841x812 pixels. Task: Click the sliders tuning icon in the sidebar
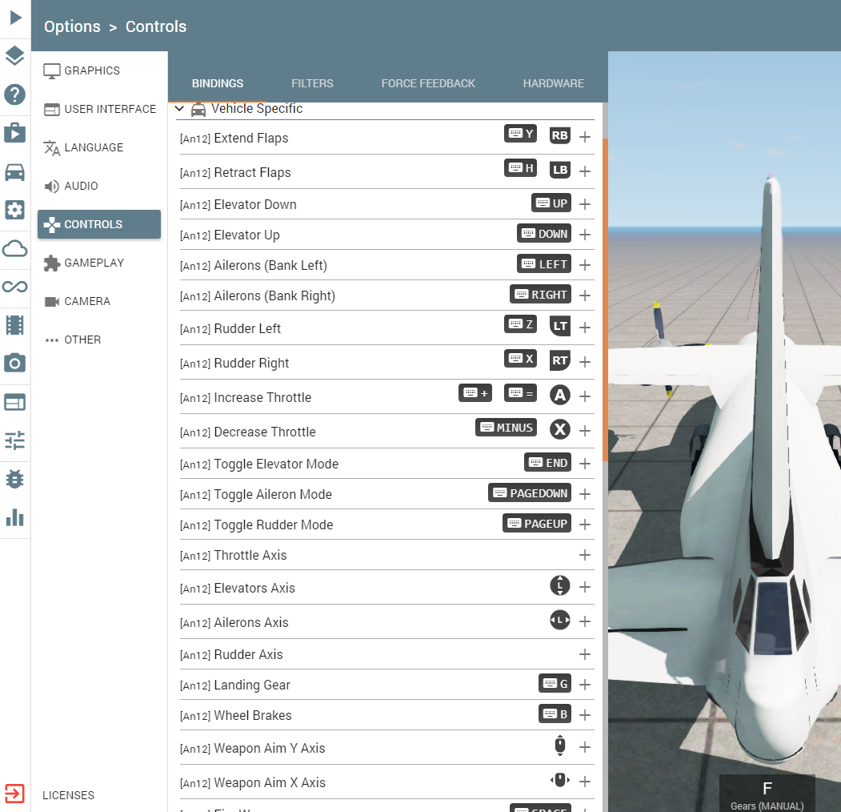(15, 440)
